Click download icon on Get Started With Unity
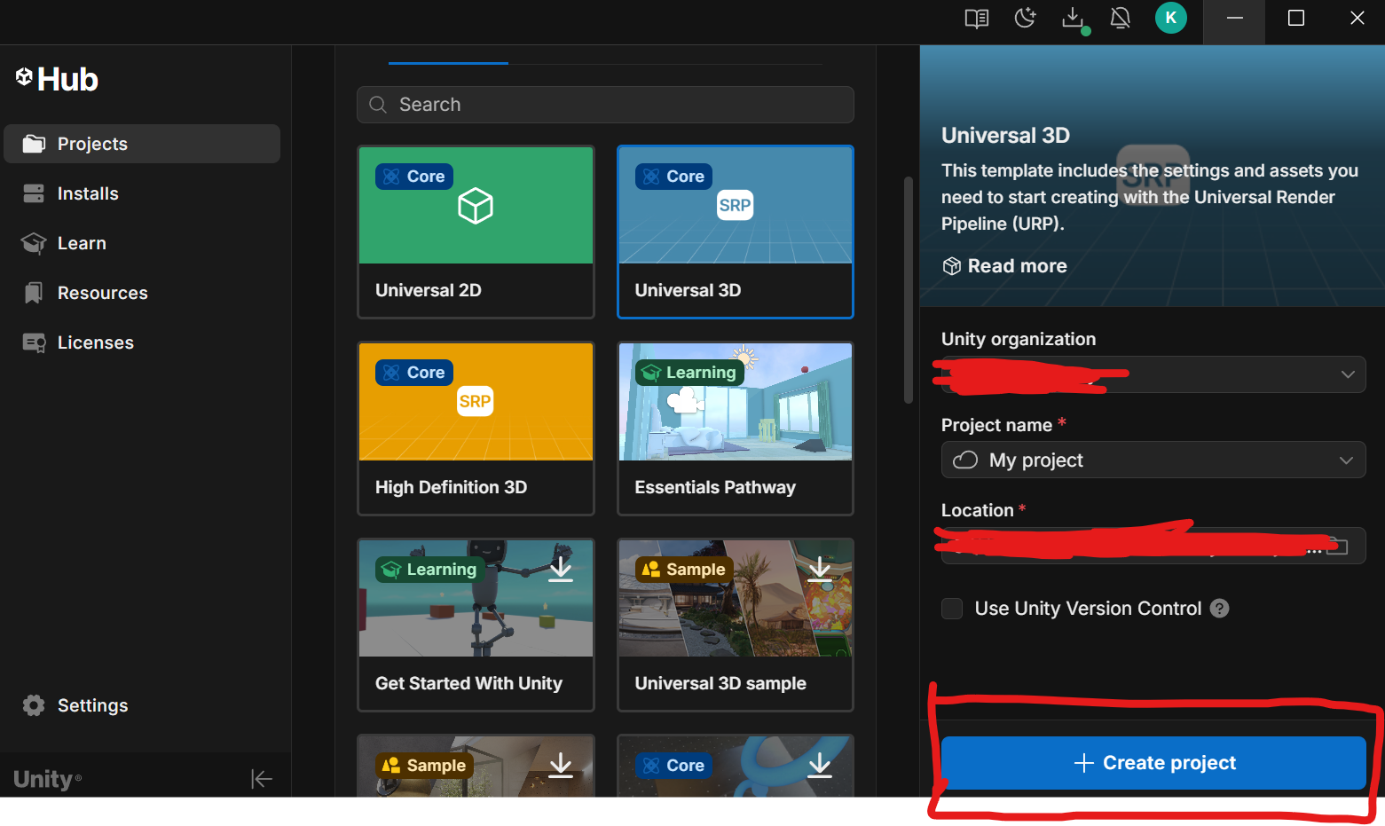1385x826 pixels. [x=561, y=568]
